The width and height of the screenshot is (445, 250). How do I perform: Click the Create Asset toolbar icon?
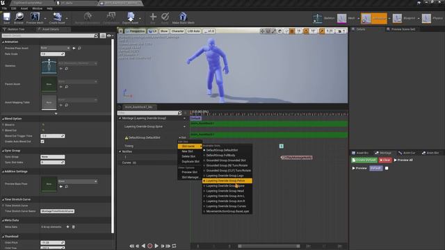(57, 17)
